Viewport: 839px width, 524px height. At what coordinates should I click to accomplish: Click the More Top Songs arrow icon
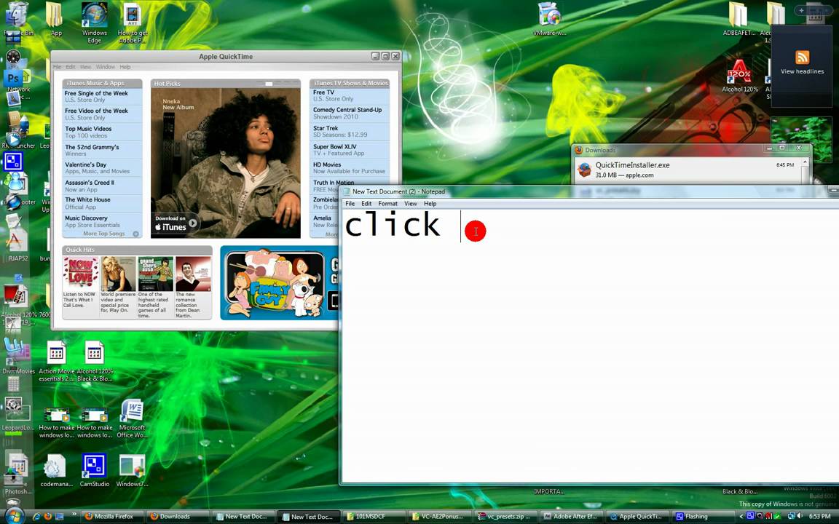tap(136, 234)
